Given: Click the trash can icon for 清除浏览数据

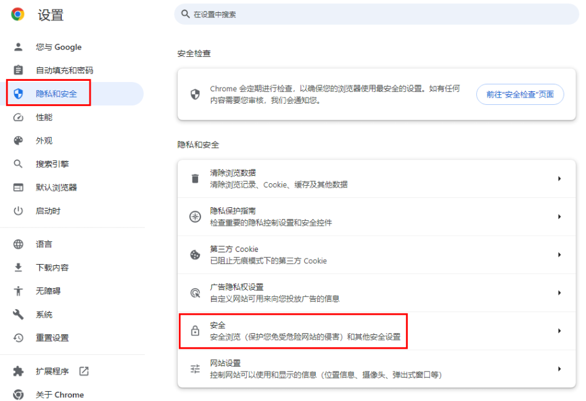Looking at the screenshot, I should [195, 179].
